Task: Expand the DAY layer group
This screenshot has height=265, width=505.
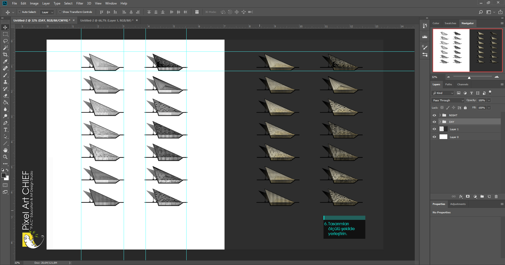Action: click(x=440, y=122)
